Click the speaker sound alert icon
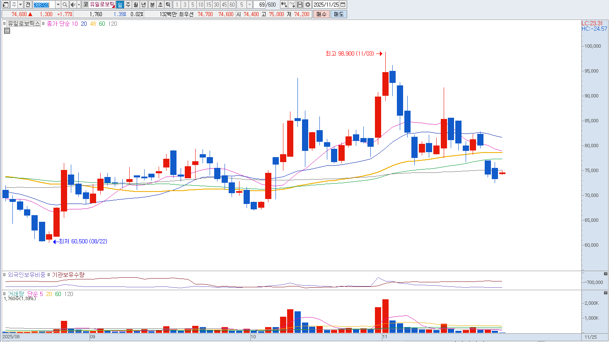Viewport: 609px width, 342px height. (x=73, y=5)
